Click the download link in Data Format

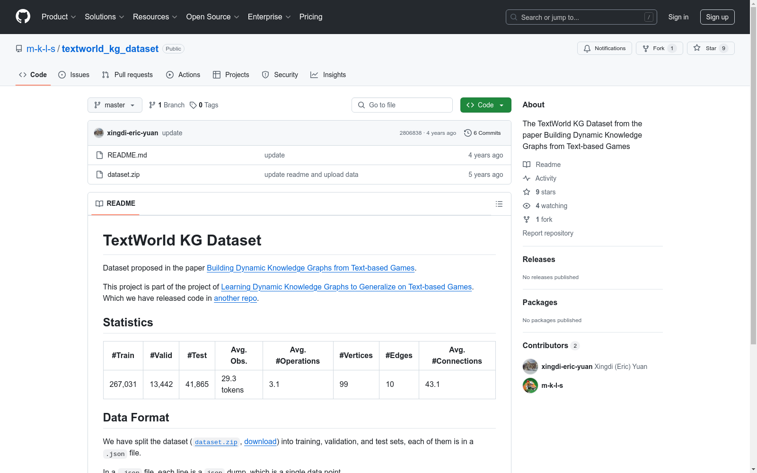[260, 441]
